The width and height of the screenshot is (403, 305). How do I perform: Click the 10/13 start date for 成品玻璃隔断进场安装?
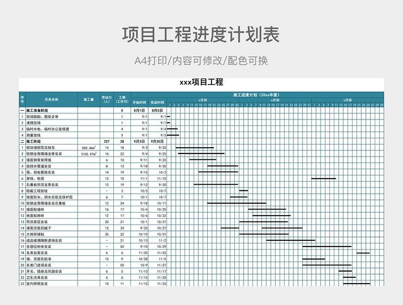(139, 240)
